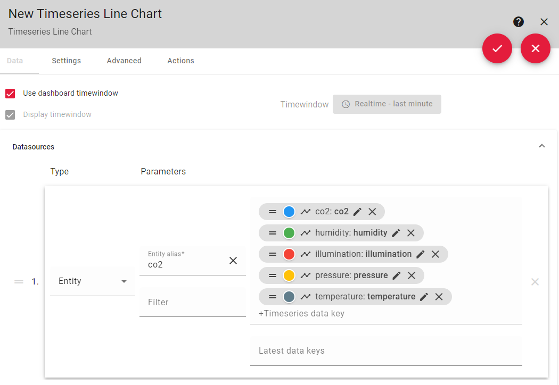The width and height of the screenshot is (559, 385).
Task: Open the help question mark icon
Action: [x=519, y=22]
